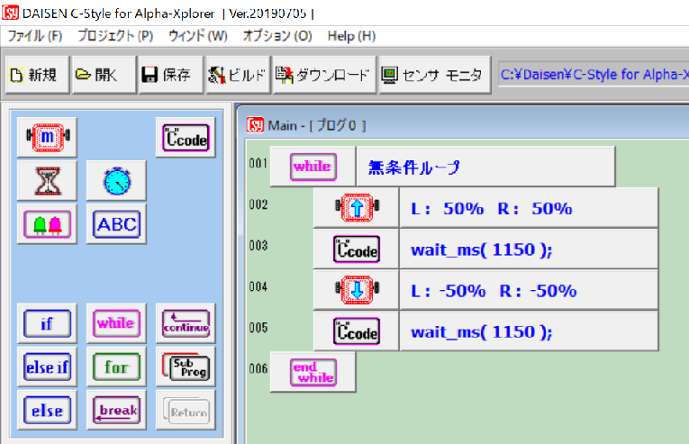The image size is (689, 444).
Task: Click the 開く (Open) toolbar button
Action: (104, 75)
